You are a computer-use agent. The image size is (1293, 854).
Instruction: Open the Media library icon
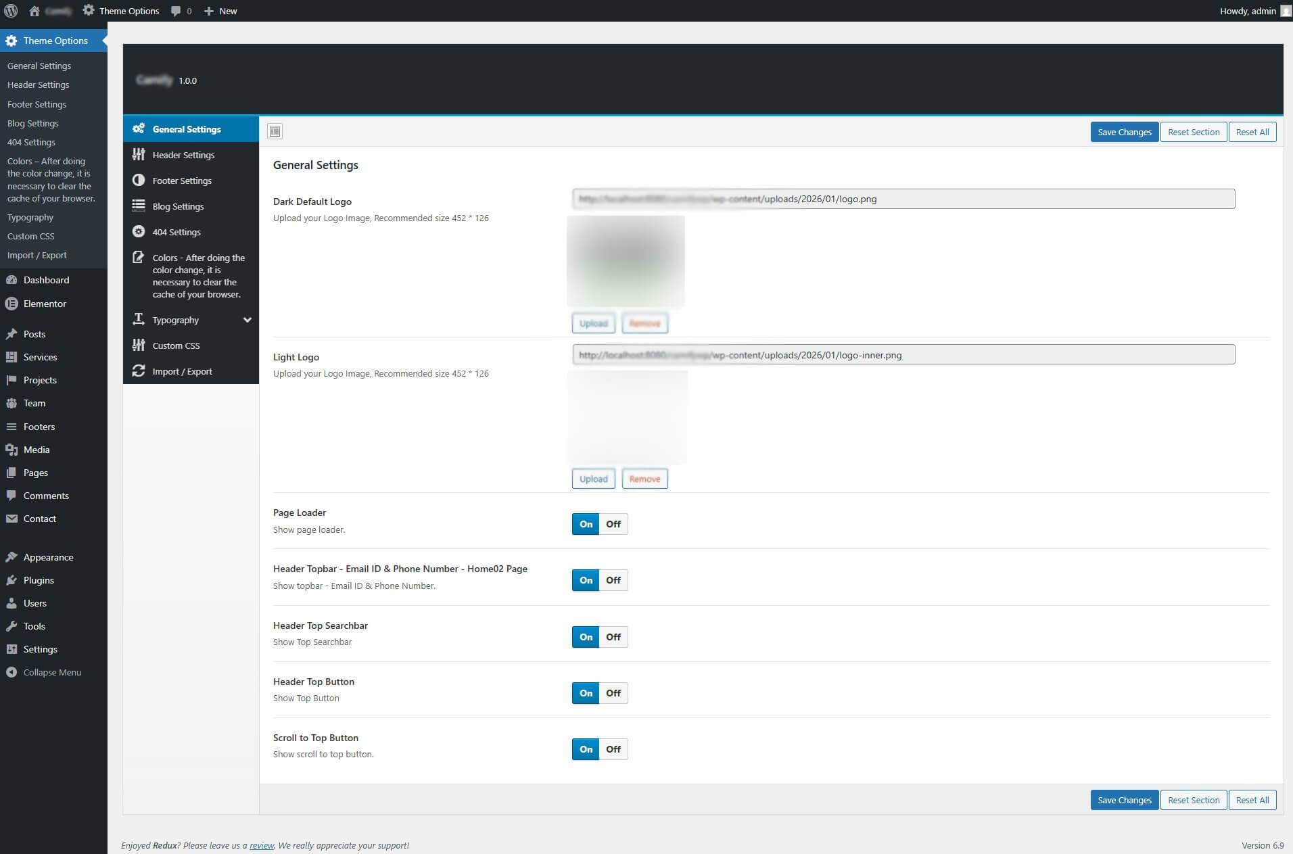[11, 450]
